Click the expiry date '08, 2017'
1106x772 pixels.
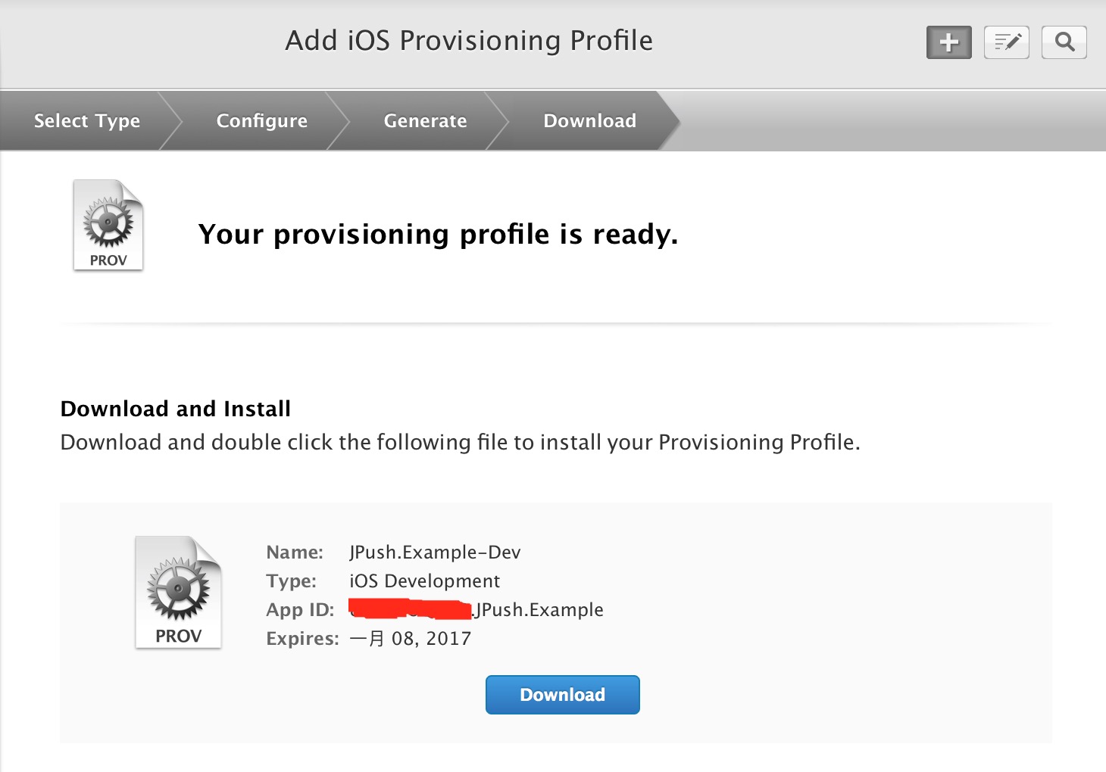point(431,639)
